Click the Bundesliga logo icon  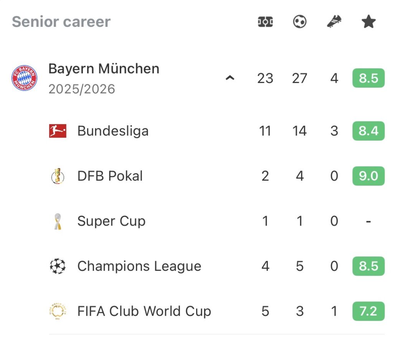click(x=58, y=131)
